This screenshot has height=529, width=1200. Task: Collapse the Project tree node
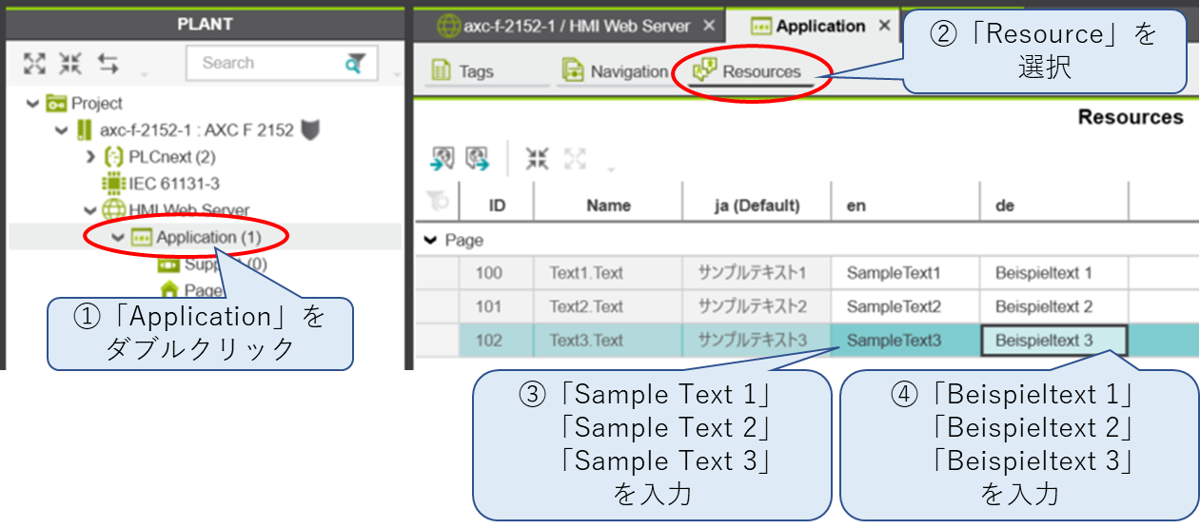pos(33,104)
